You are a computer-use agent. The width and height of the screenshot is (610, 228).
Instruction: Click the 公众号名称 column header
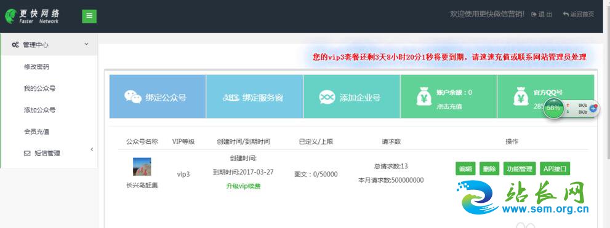click(x=142, y=142)
